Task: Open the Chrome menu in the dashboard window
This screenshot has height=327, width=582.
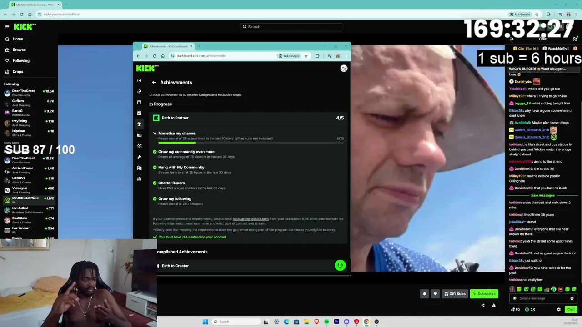Action: pyautogui.click(x=346, y=56)
